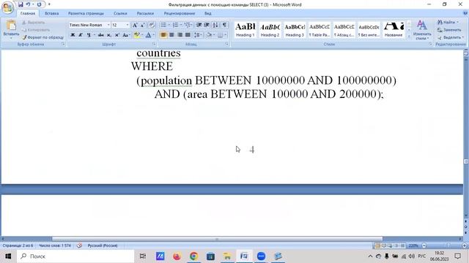Viewport: 469px width, 263px height.
Task: Open the underline style dropdown arrow
Action: [95, 35]
